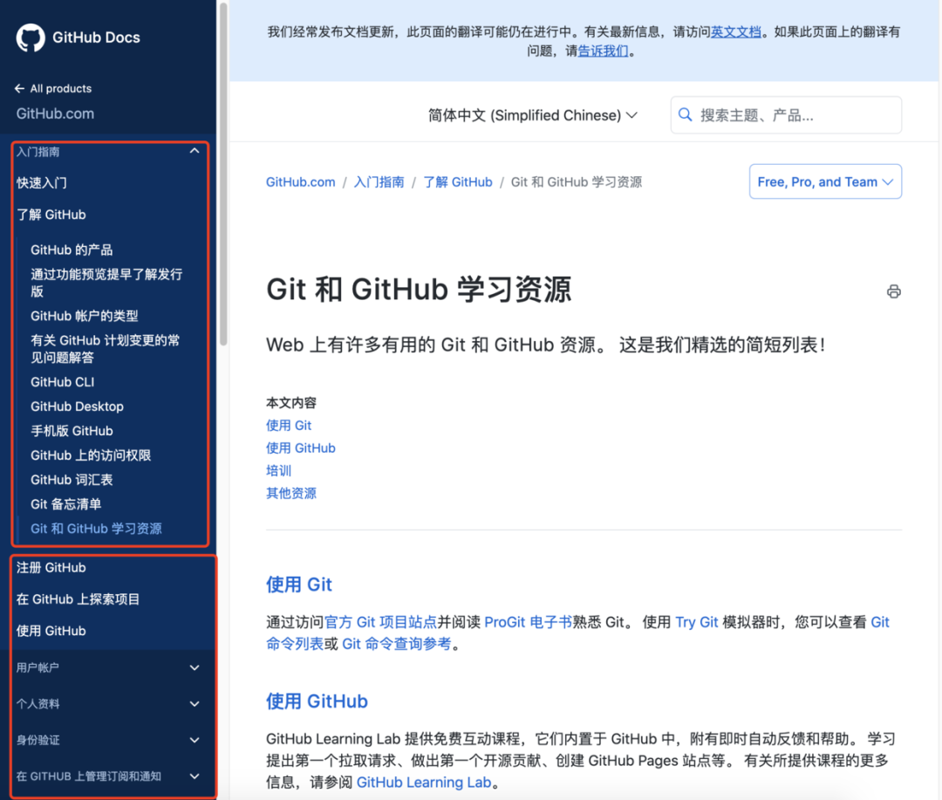
Task: Open the Try Git link
Action: (x=696, y=622)
